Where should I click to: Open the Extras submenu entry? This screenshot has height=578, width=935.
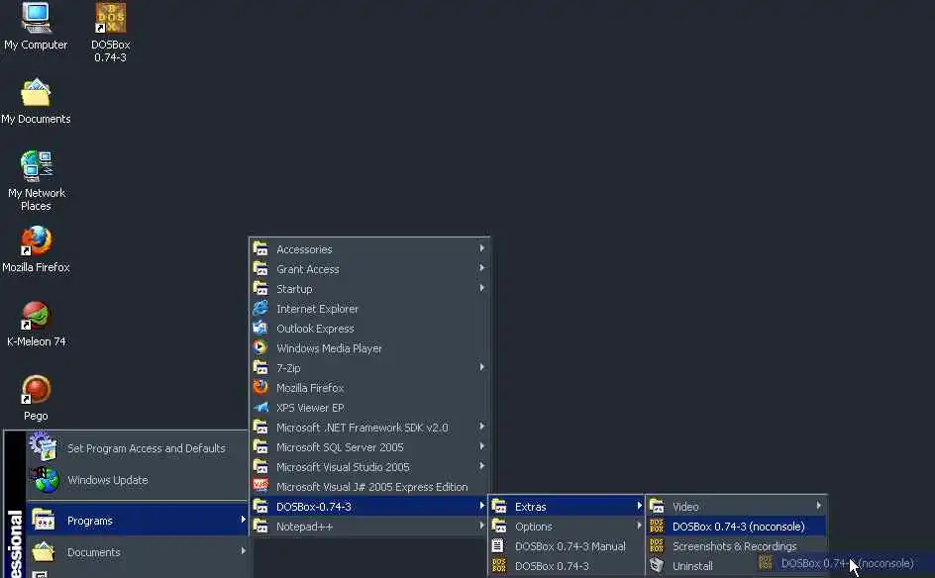tap(566, 507)
